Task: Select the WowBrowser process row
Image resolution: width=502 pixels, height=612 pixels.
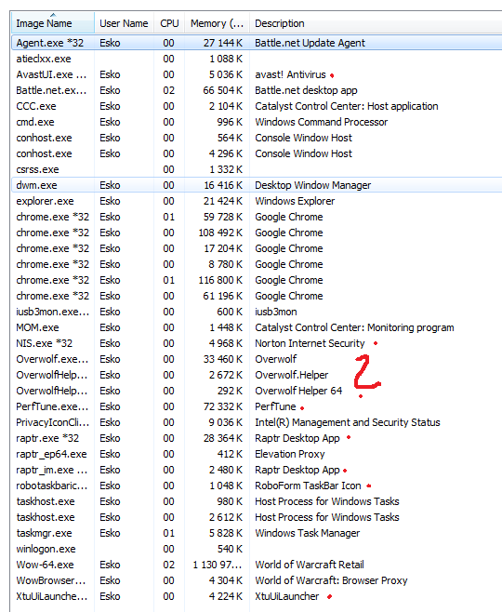Action: (257, 580)
